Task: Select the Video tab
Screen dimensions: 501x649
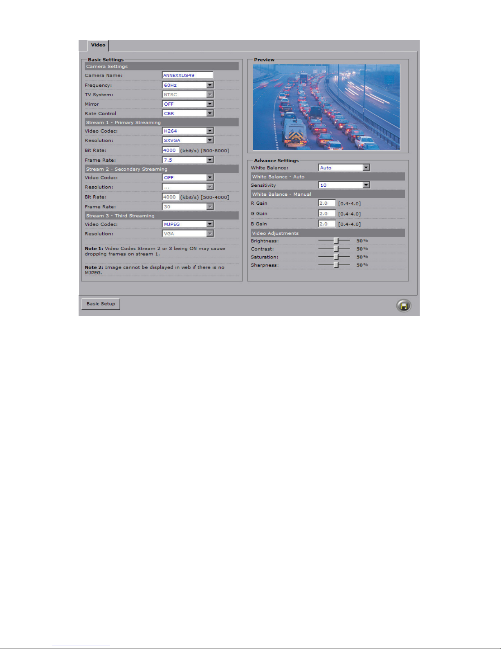Action: [98, 45]
